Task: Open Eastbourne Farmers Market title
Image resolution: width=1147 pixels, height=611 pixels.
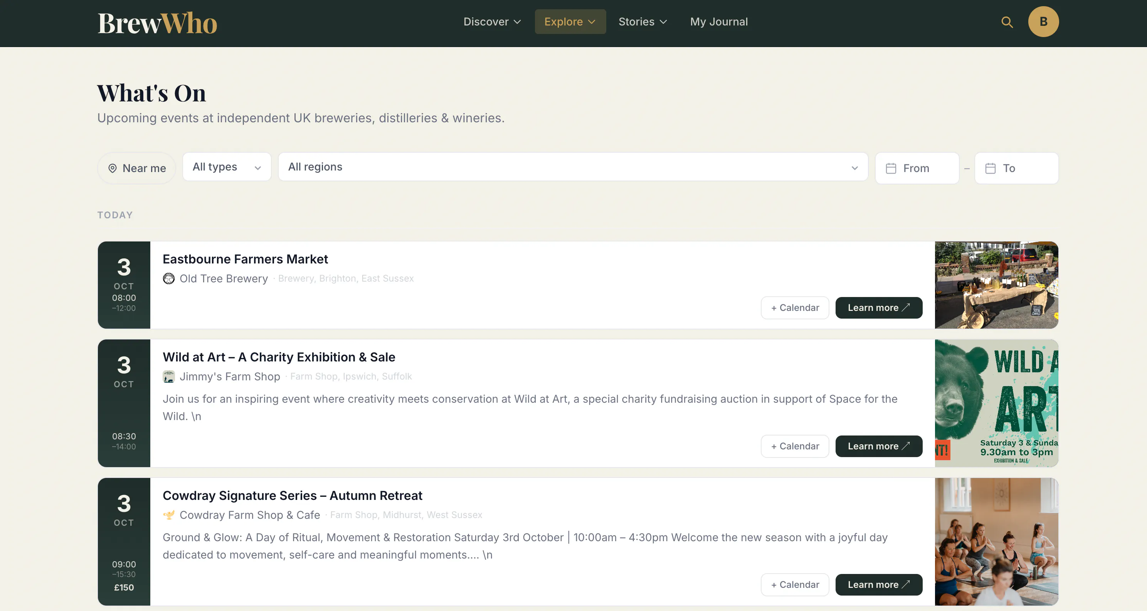Action: click(246, 259)
